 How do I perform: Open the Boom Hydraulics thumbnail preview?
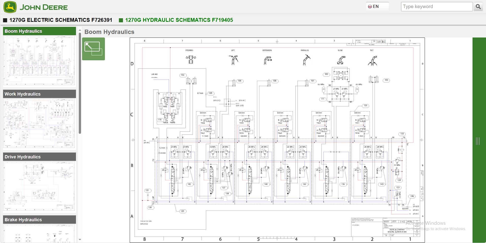[39, 60]
